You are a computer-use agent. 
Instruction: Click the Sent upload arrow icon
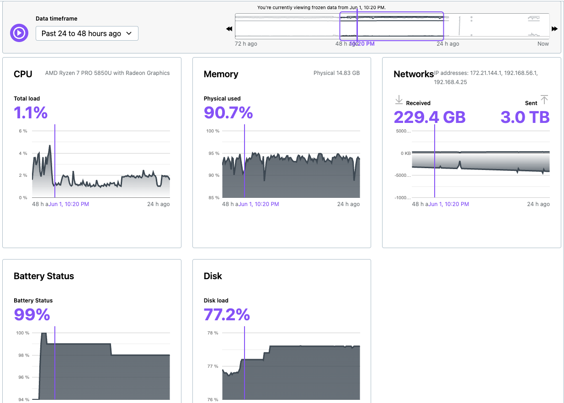click(x=544, y=99)
